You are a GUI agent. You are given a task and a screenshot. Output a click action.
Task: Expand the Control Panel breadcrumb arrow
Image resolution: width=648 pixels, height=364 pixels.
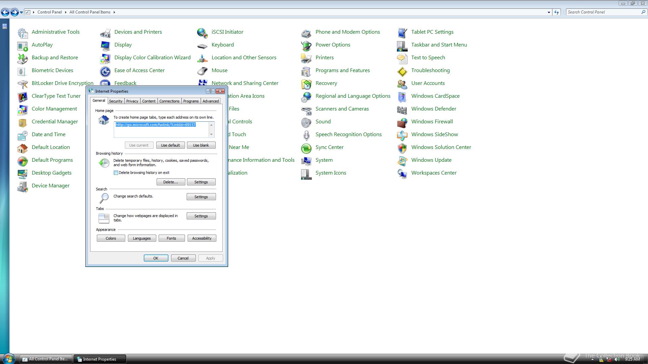pyautogui.click(x=65, y=12)
